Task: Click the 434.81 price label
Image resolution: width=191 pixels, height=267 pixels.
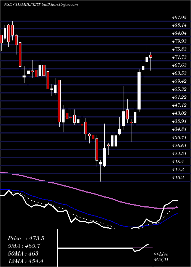Action: [x=179, y=129]
